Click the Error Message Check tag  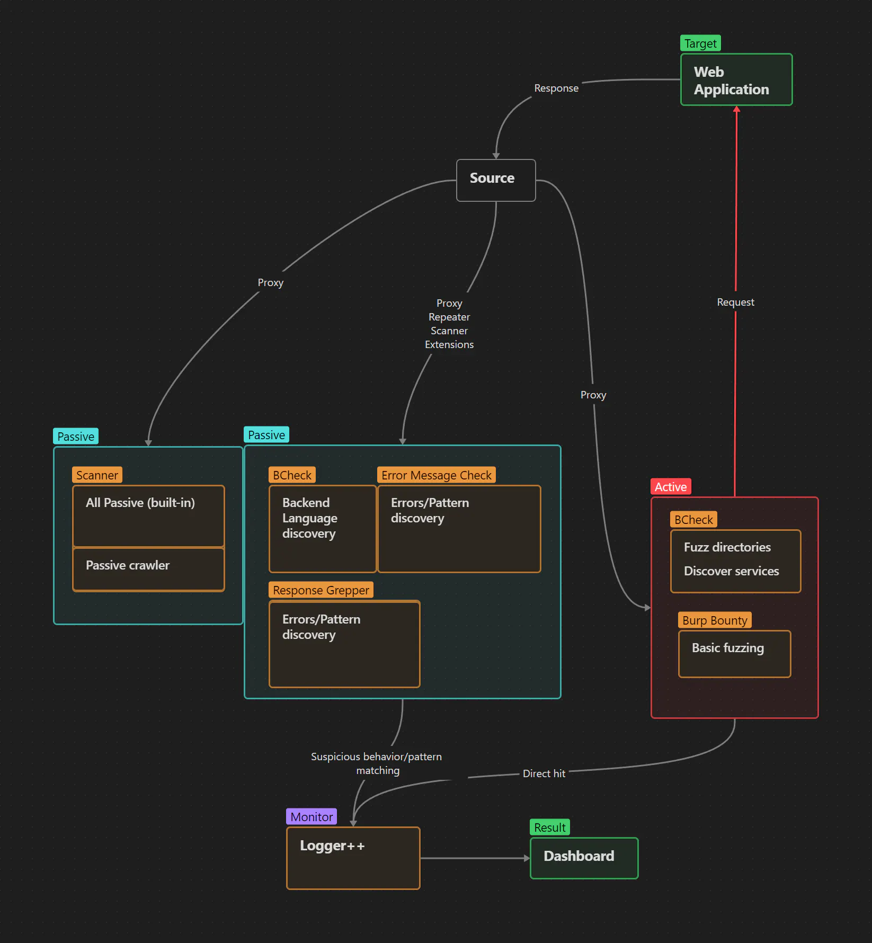tap(437, 475)
